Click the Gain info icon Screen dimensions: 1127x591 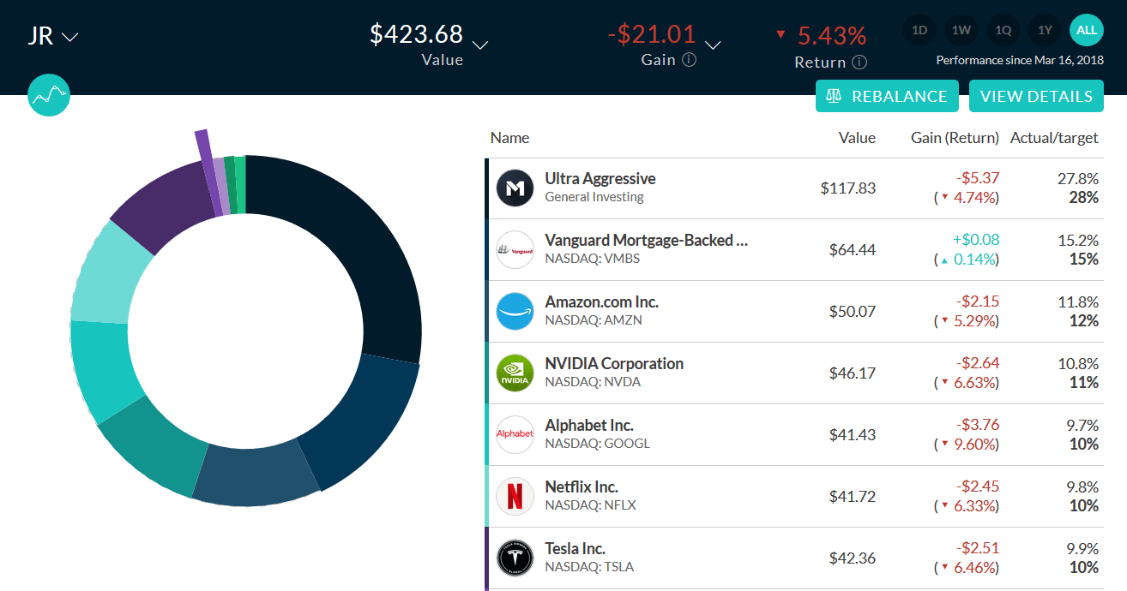[689, 61]
